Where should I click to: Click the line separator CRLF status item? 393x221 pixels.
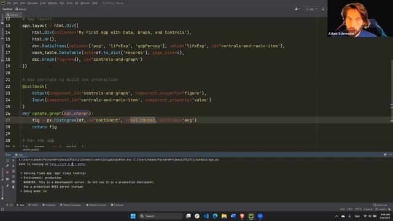point(349,209)
